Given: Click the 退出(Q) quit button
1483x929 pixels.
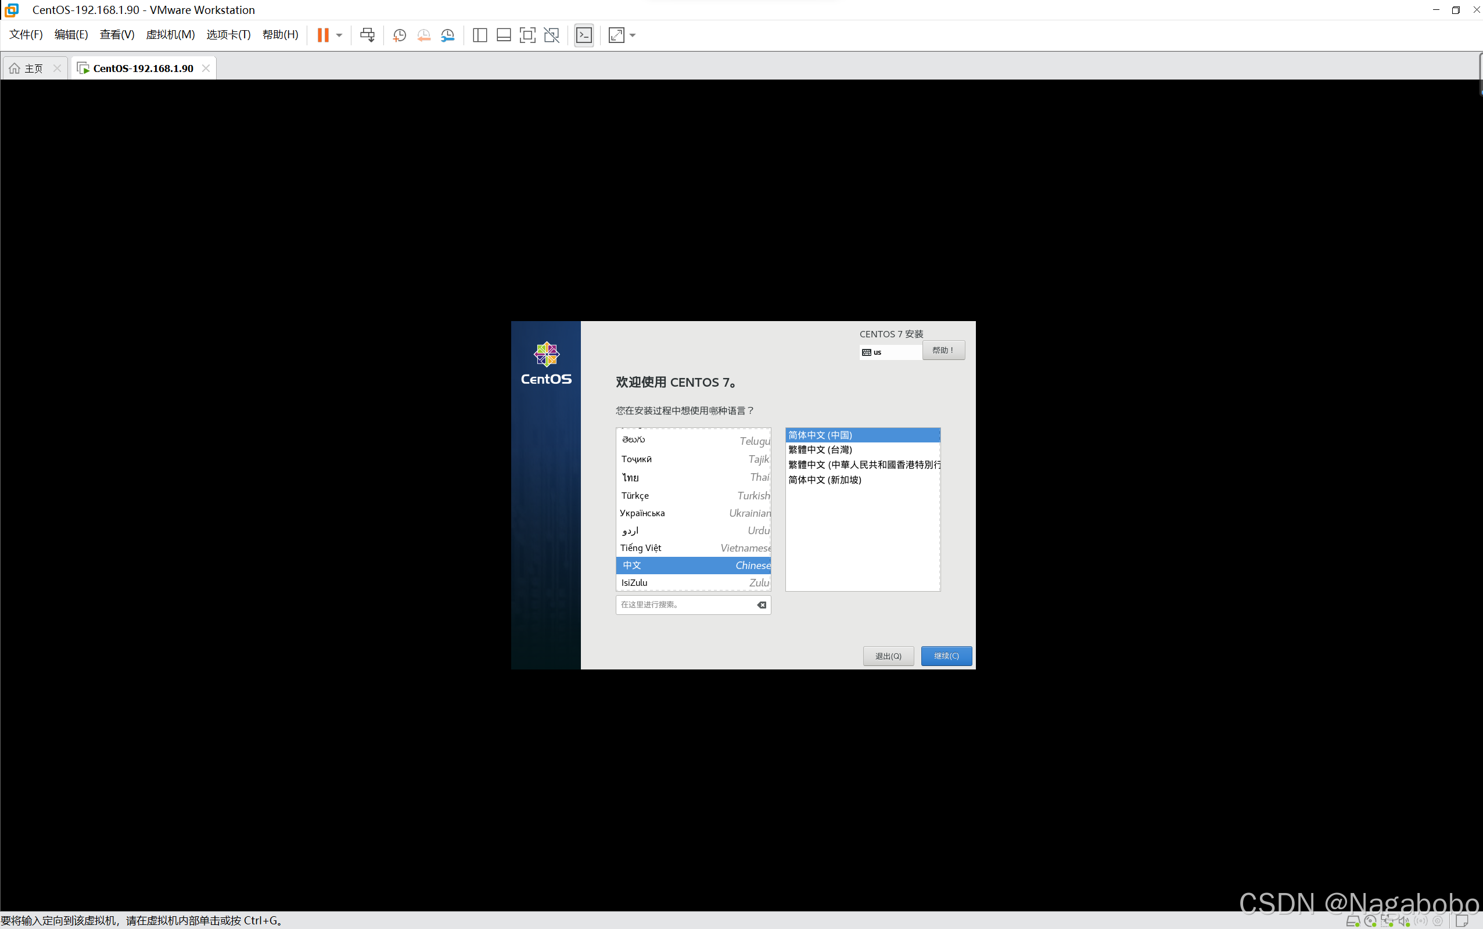Looking at the screenshot, I should pyautogui.click(x=888, y=656).
